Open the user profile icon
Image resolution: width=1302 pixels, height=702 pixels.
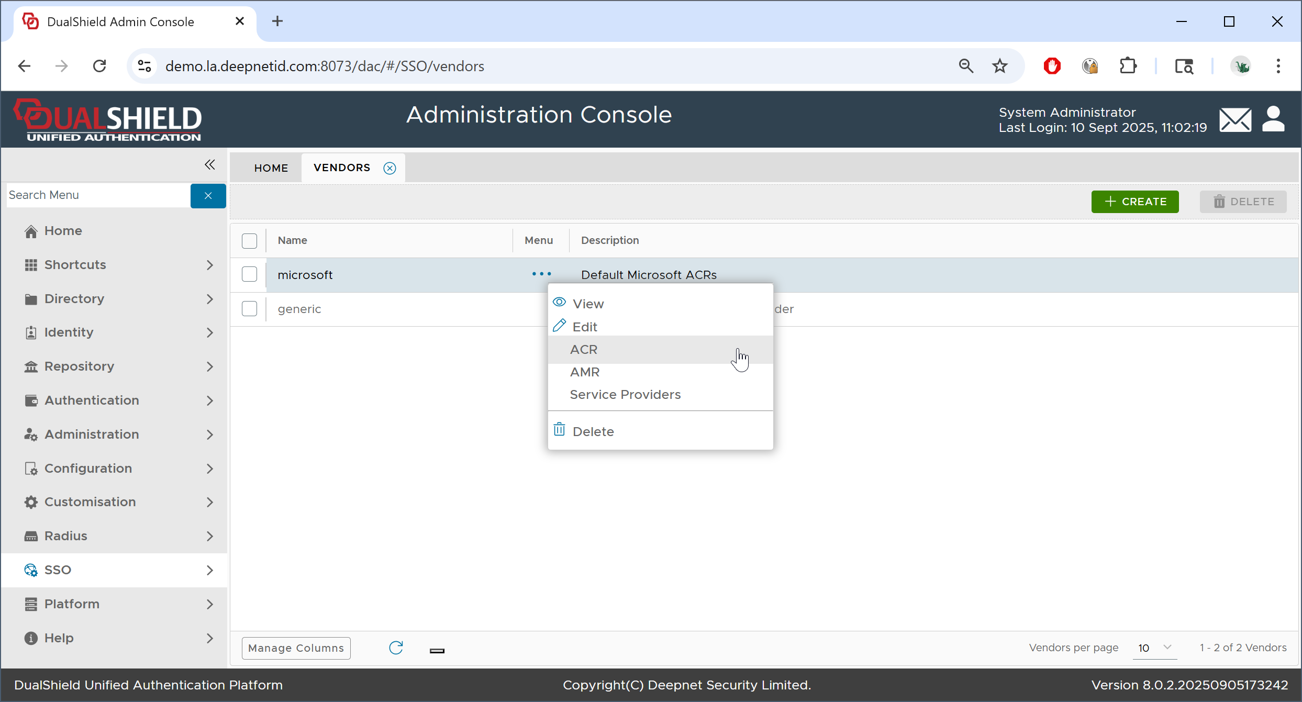click(x=1273, y=120)
